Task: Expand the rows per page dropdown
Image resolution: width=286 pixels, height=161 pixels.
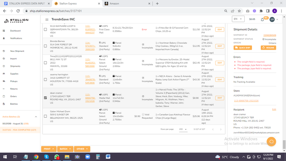Action: pyautogui.click(x=182, y=129)
